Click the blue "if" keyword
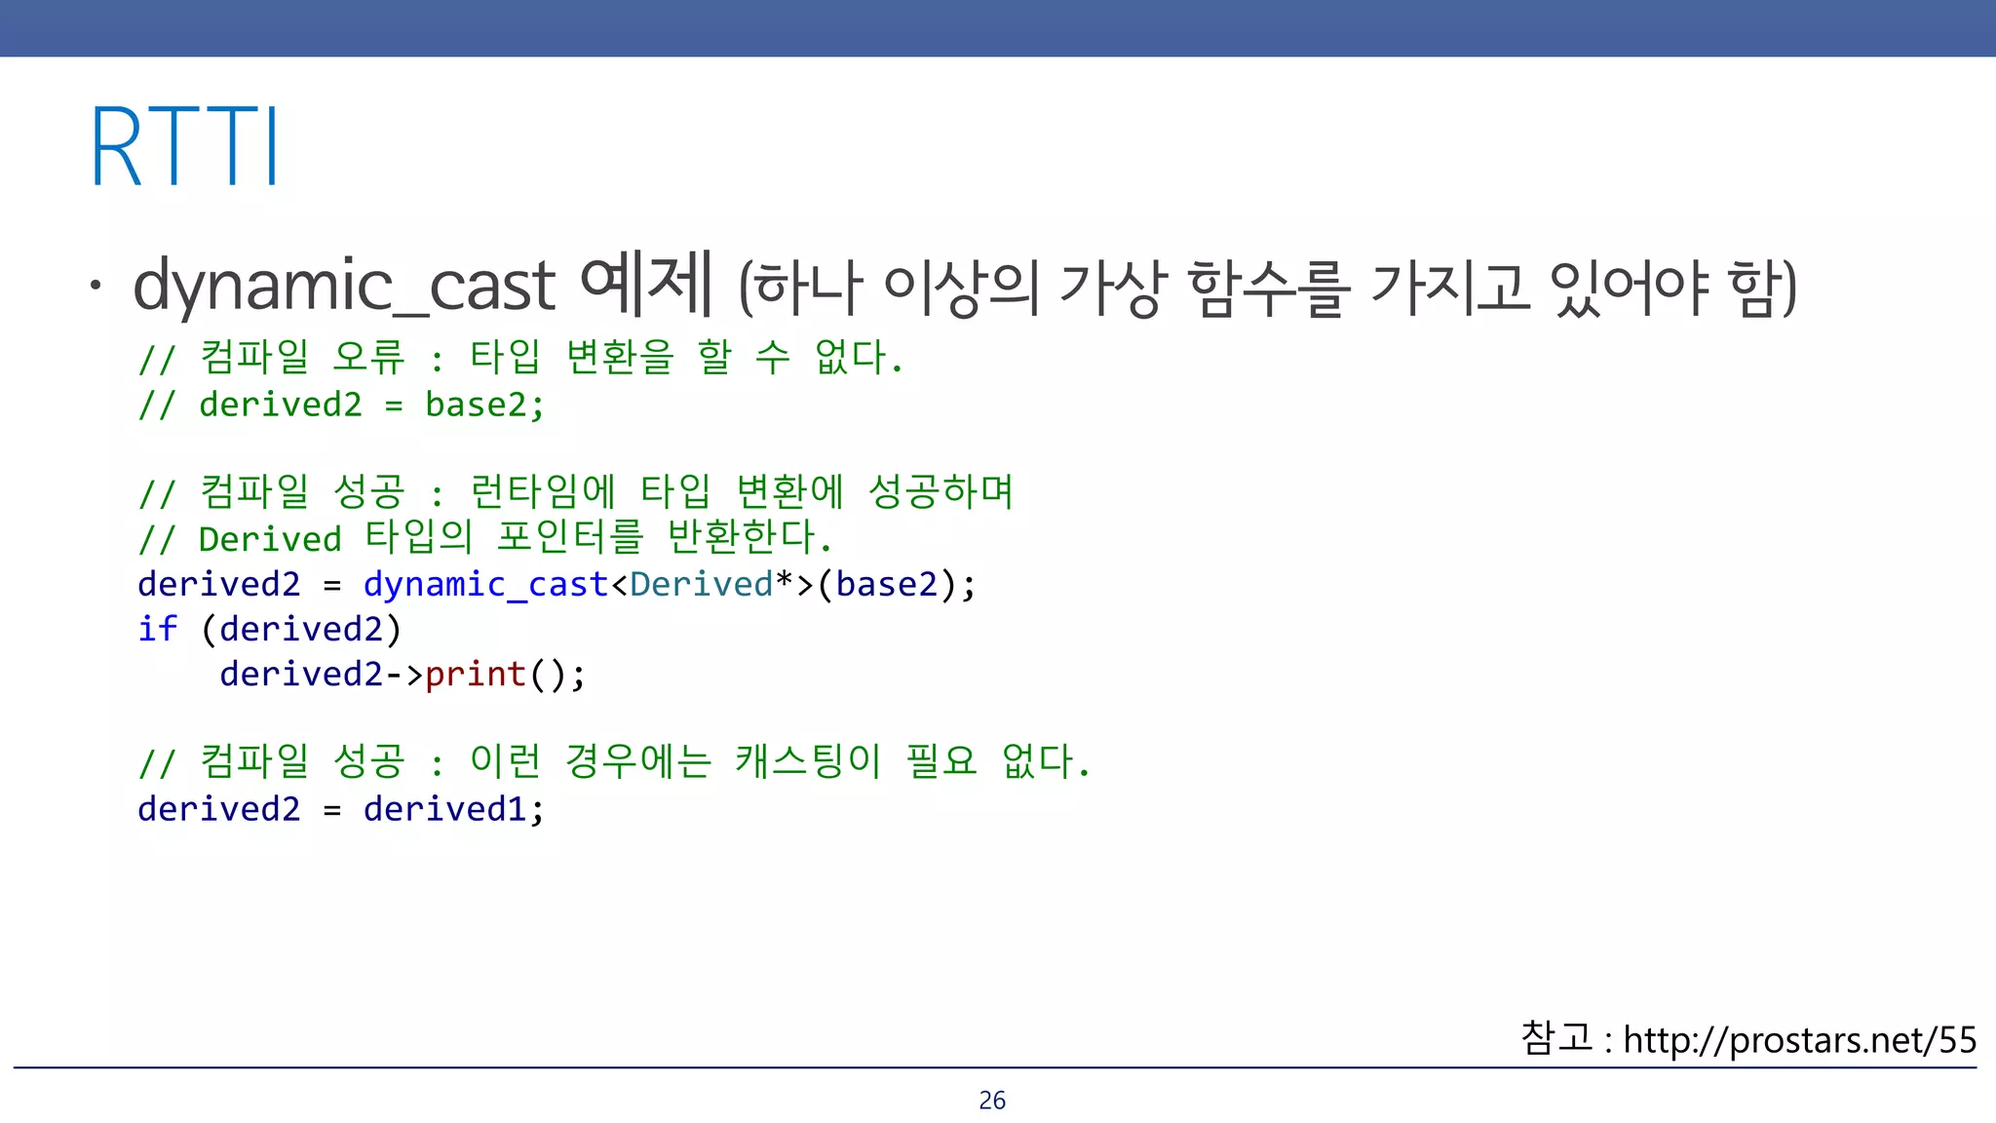Viewport: 1996px width, 1123px height. tap(157, 629)
